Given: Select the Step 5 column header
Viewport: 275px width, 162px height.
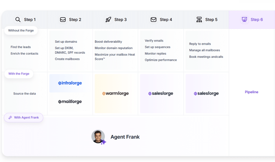Looking at the screenshot, I should [x=206, y=20].
